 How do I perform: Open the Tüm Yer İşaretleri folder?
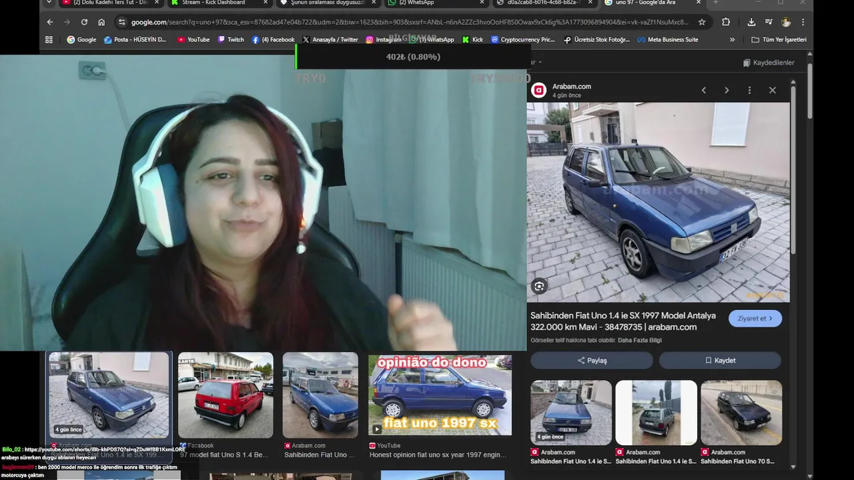(779, 40)
